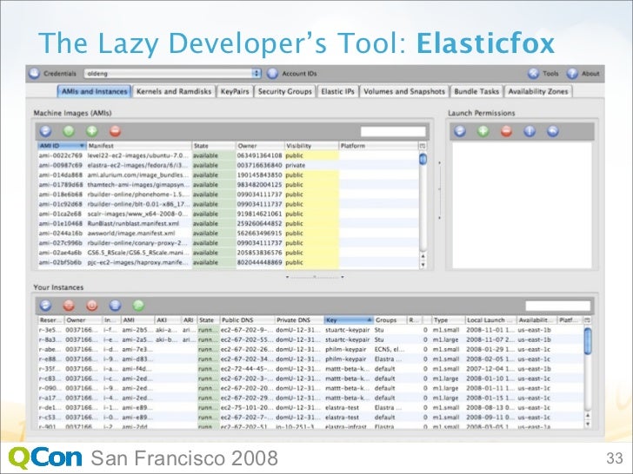Click the Tools label
This screenshot has height=474, width=633.
click(x=550, y=74)
